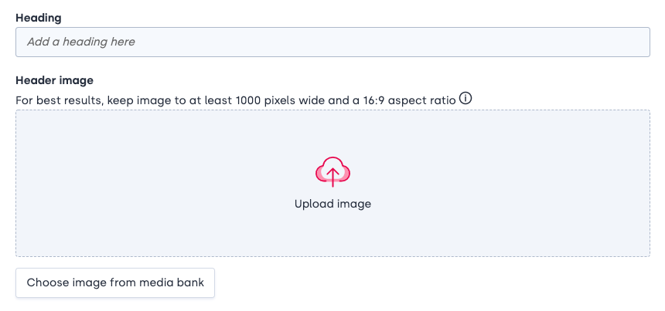Click the 'Header image' section label

54,80
